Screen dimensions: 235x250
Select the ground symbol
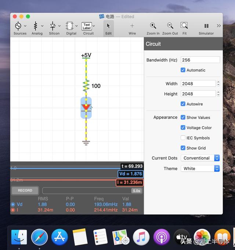(x=86, y=143)
